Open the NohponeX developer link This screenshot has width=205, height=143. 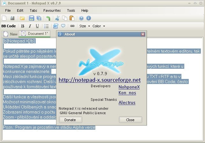[x=129, y=87]
